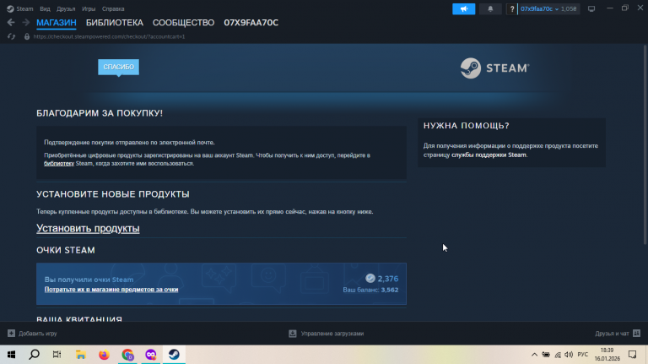Click the Steam points coin icon beside 2,376
648x364 pixels.
click(x=370, y=279)
